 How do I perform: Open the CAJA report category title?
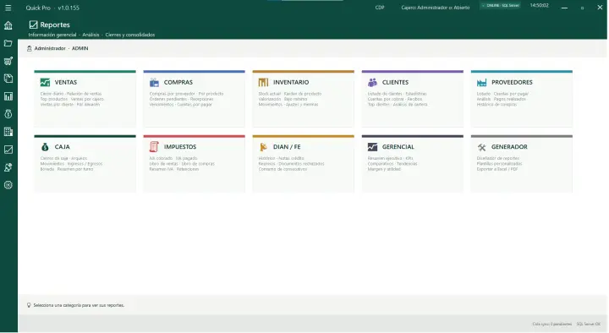point(62,147)
